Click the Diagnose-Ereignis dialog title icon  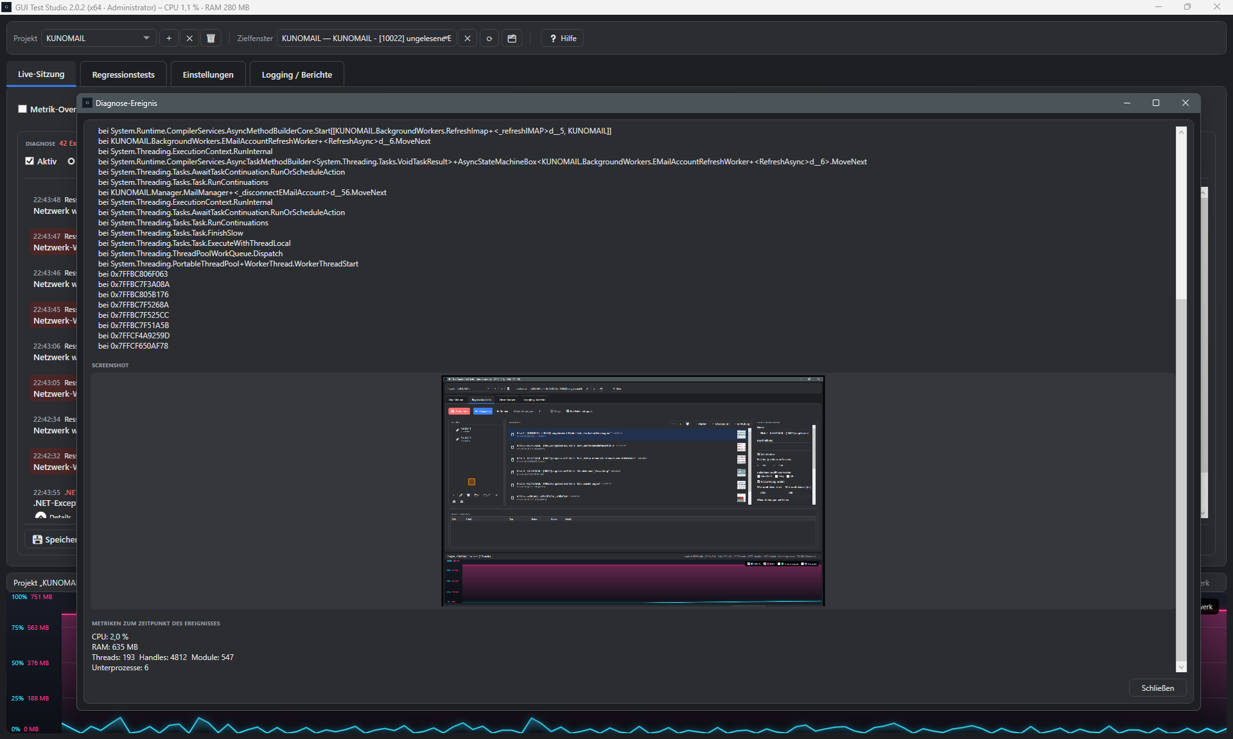[87, 103]
